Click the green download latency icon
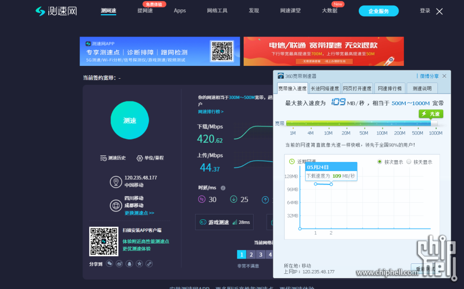The width and height of the screenshot is (464, 289). point(234,199)
